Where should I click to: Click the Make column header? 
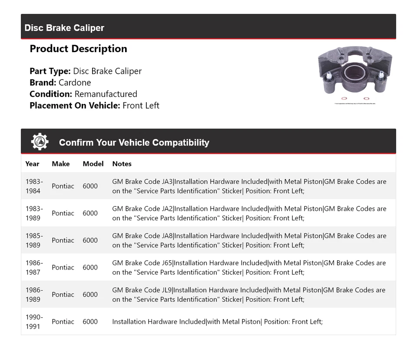(x=60, y=164)
